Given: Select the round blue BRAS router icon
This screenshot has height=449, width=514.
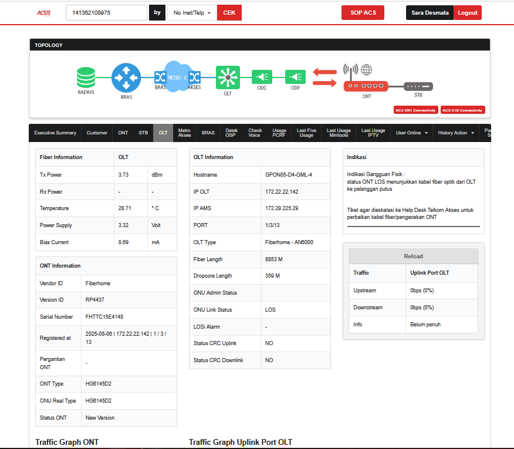Looking at the screenshot, I should [x=126, y=77].
